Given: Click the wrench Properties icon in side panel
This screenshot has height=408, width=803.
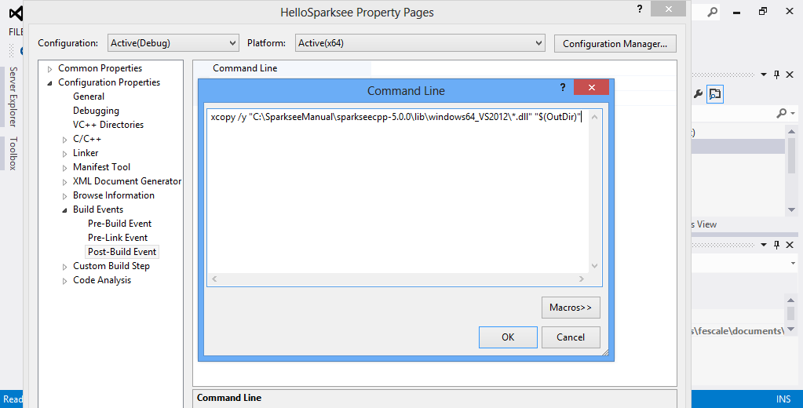Looking at the screenshot, I should coord(698,93).
